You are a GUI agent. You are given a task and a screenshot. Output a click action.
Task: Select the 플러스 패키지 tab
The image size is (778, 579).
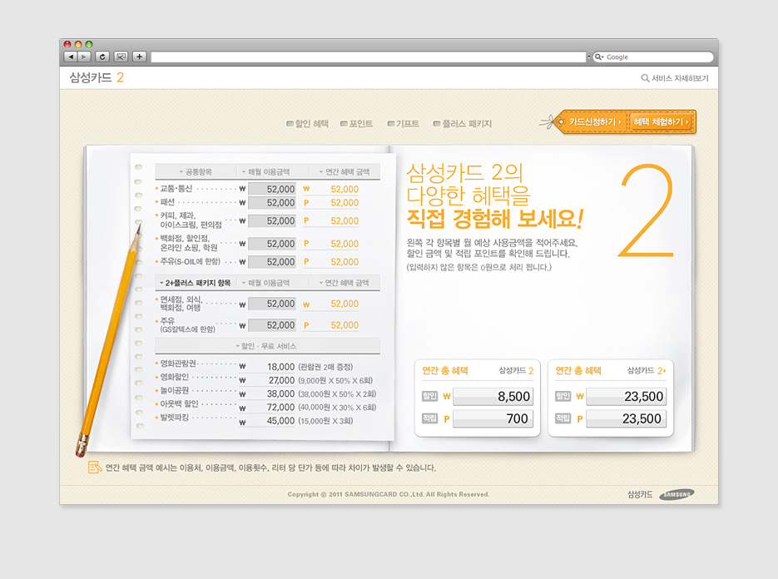coord(463,124)
